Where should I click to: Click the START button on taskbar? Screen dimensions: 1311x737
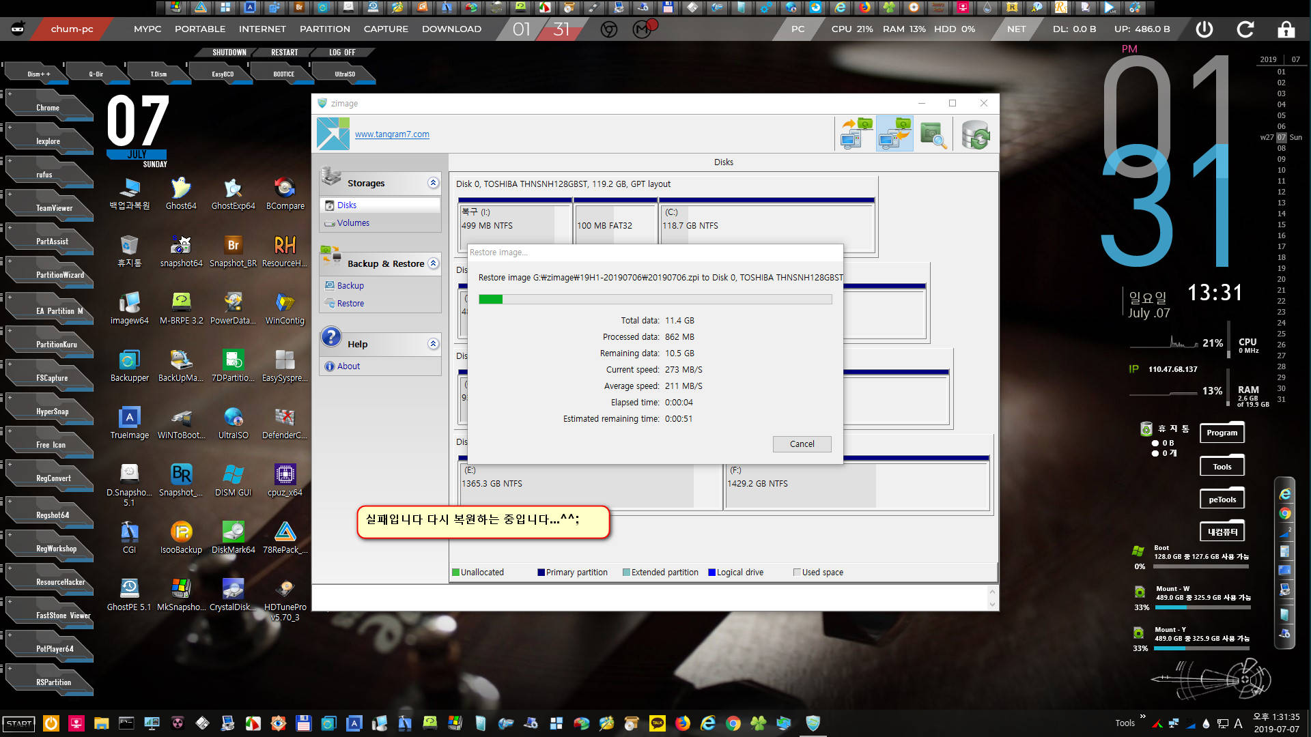click(19, 723)
